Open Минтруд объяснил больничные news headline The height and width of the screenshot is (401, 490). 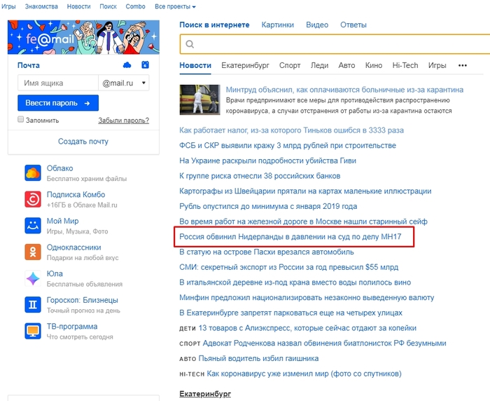coord(344,90)
